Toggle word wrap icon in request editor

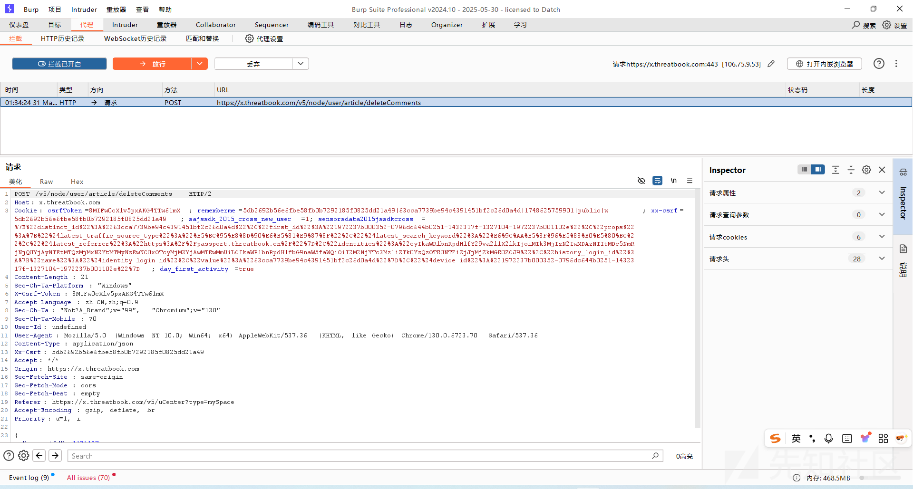click(x=657, y=181)
